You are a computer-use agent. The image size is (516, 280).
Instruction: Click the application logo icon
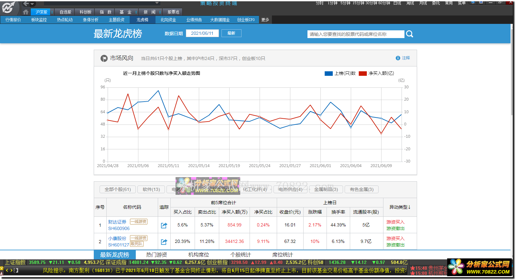(9, 7)
